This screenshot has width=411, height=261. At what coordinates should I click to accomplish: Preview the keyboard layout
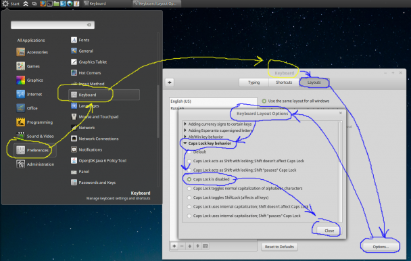pyautogui.click(x=205, y=246)
